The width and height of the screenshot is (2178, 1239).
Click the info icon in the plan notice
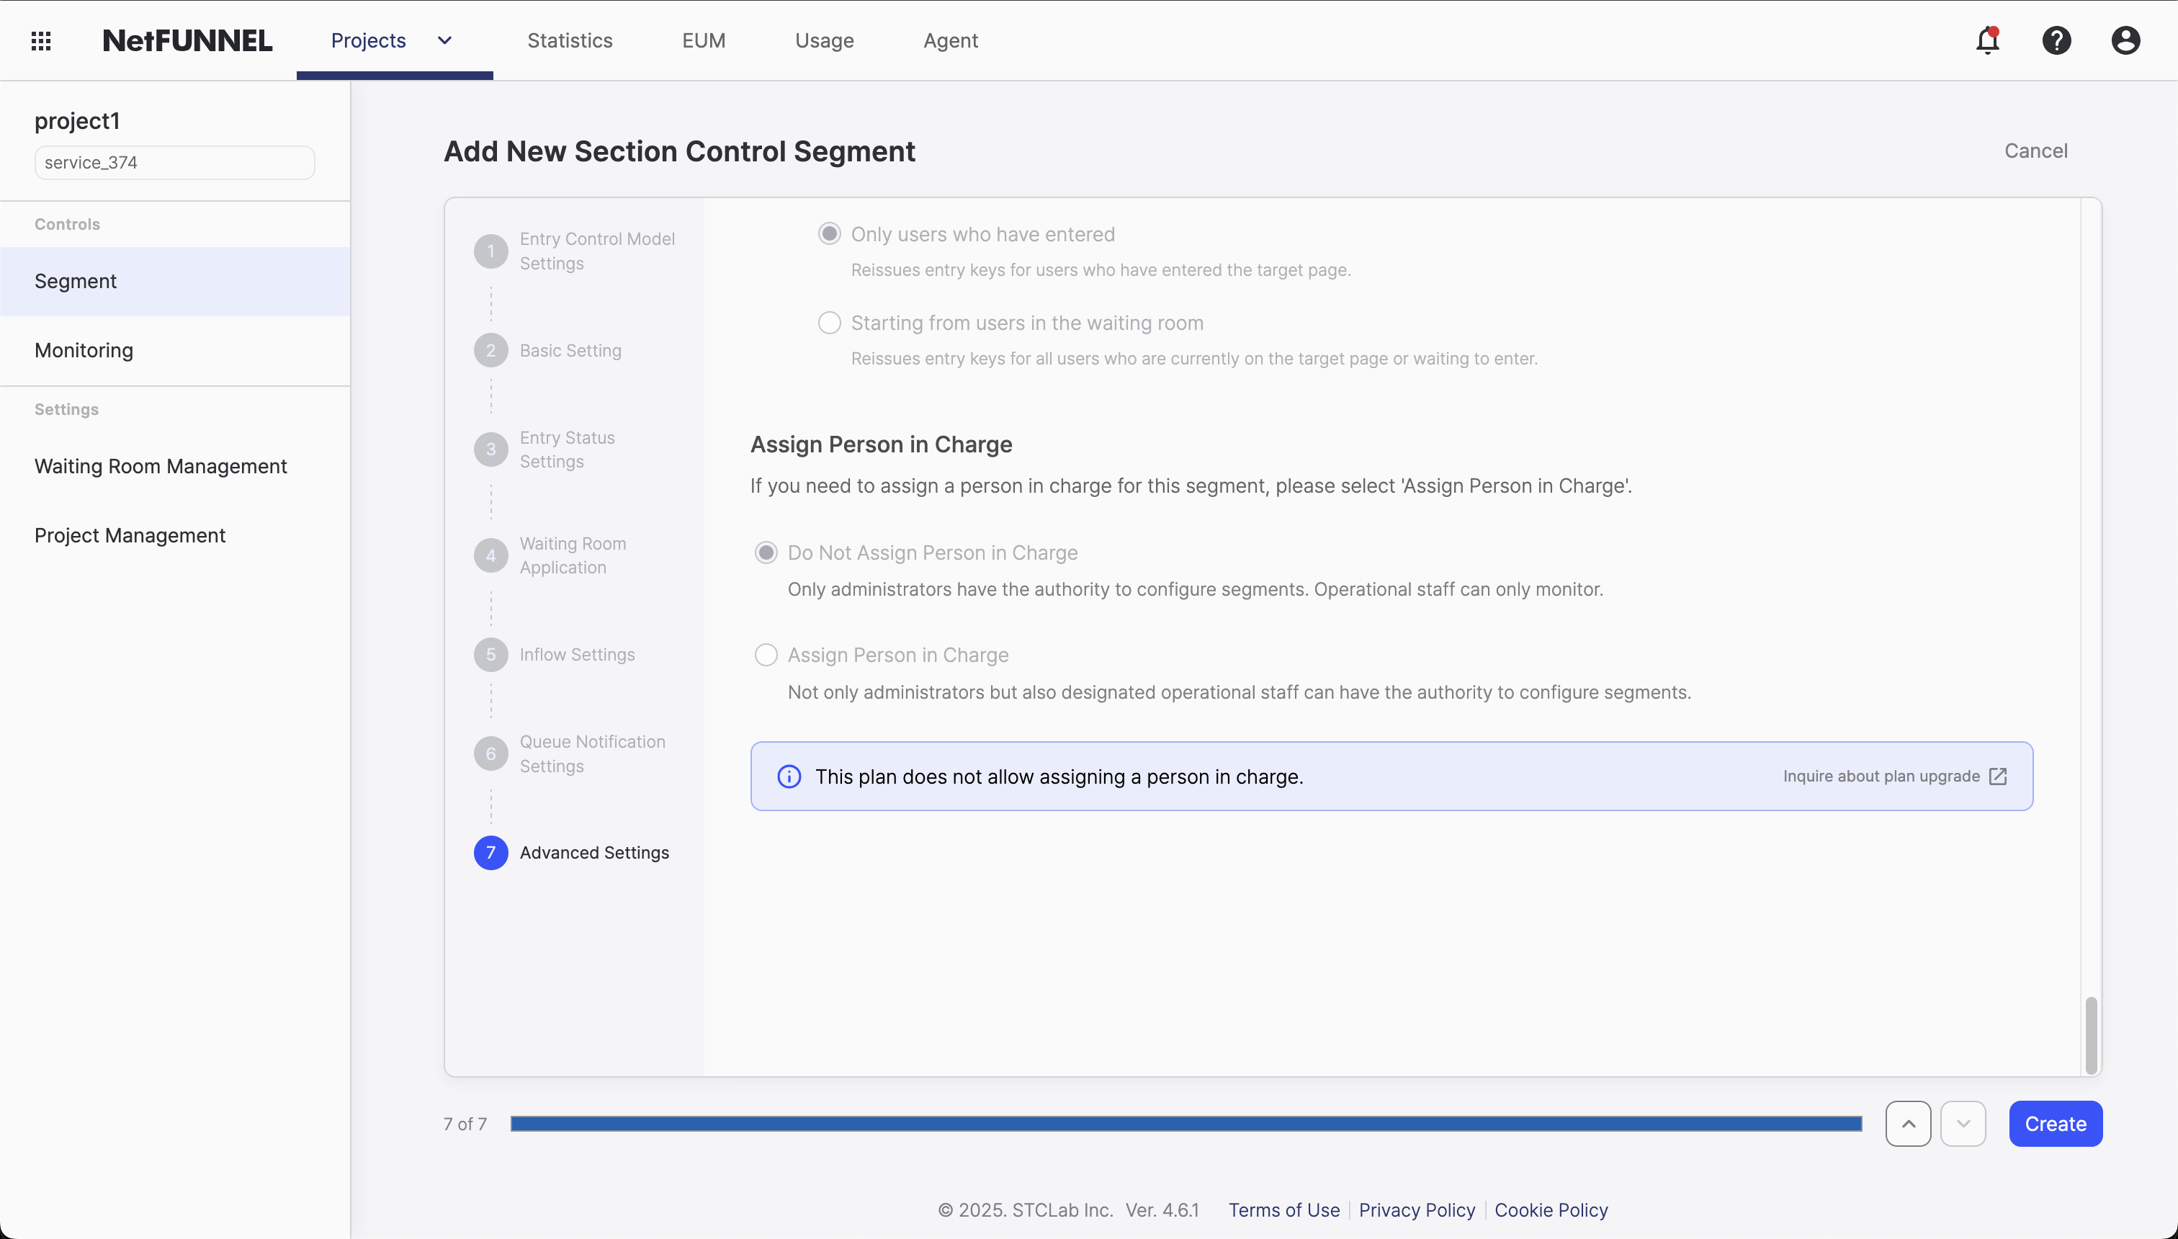coord(789,776)
